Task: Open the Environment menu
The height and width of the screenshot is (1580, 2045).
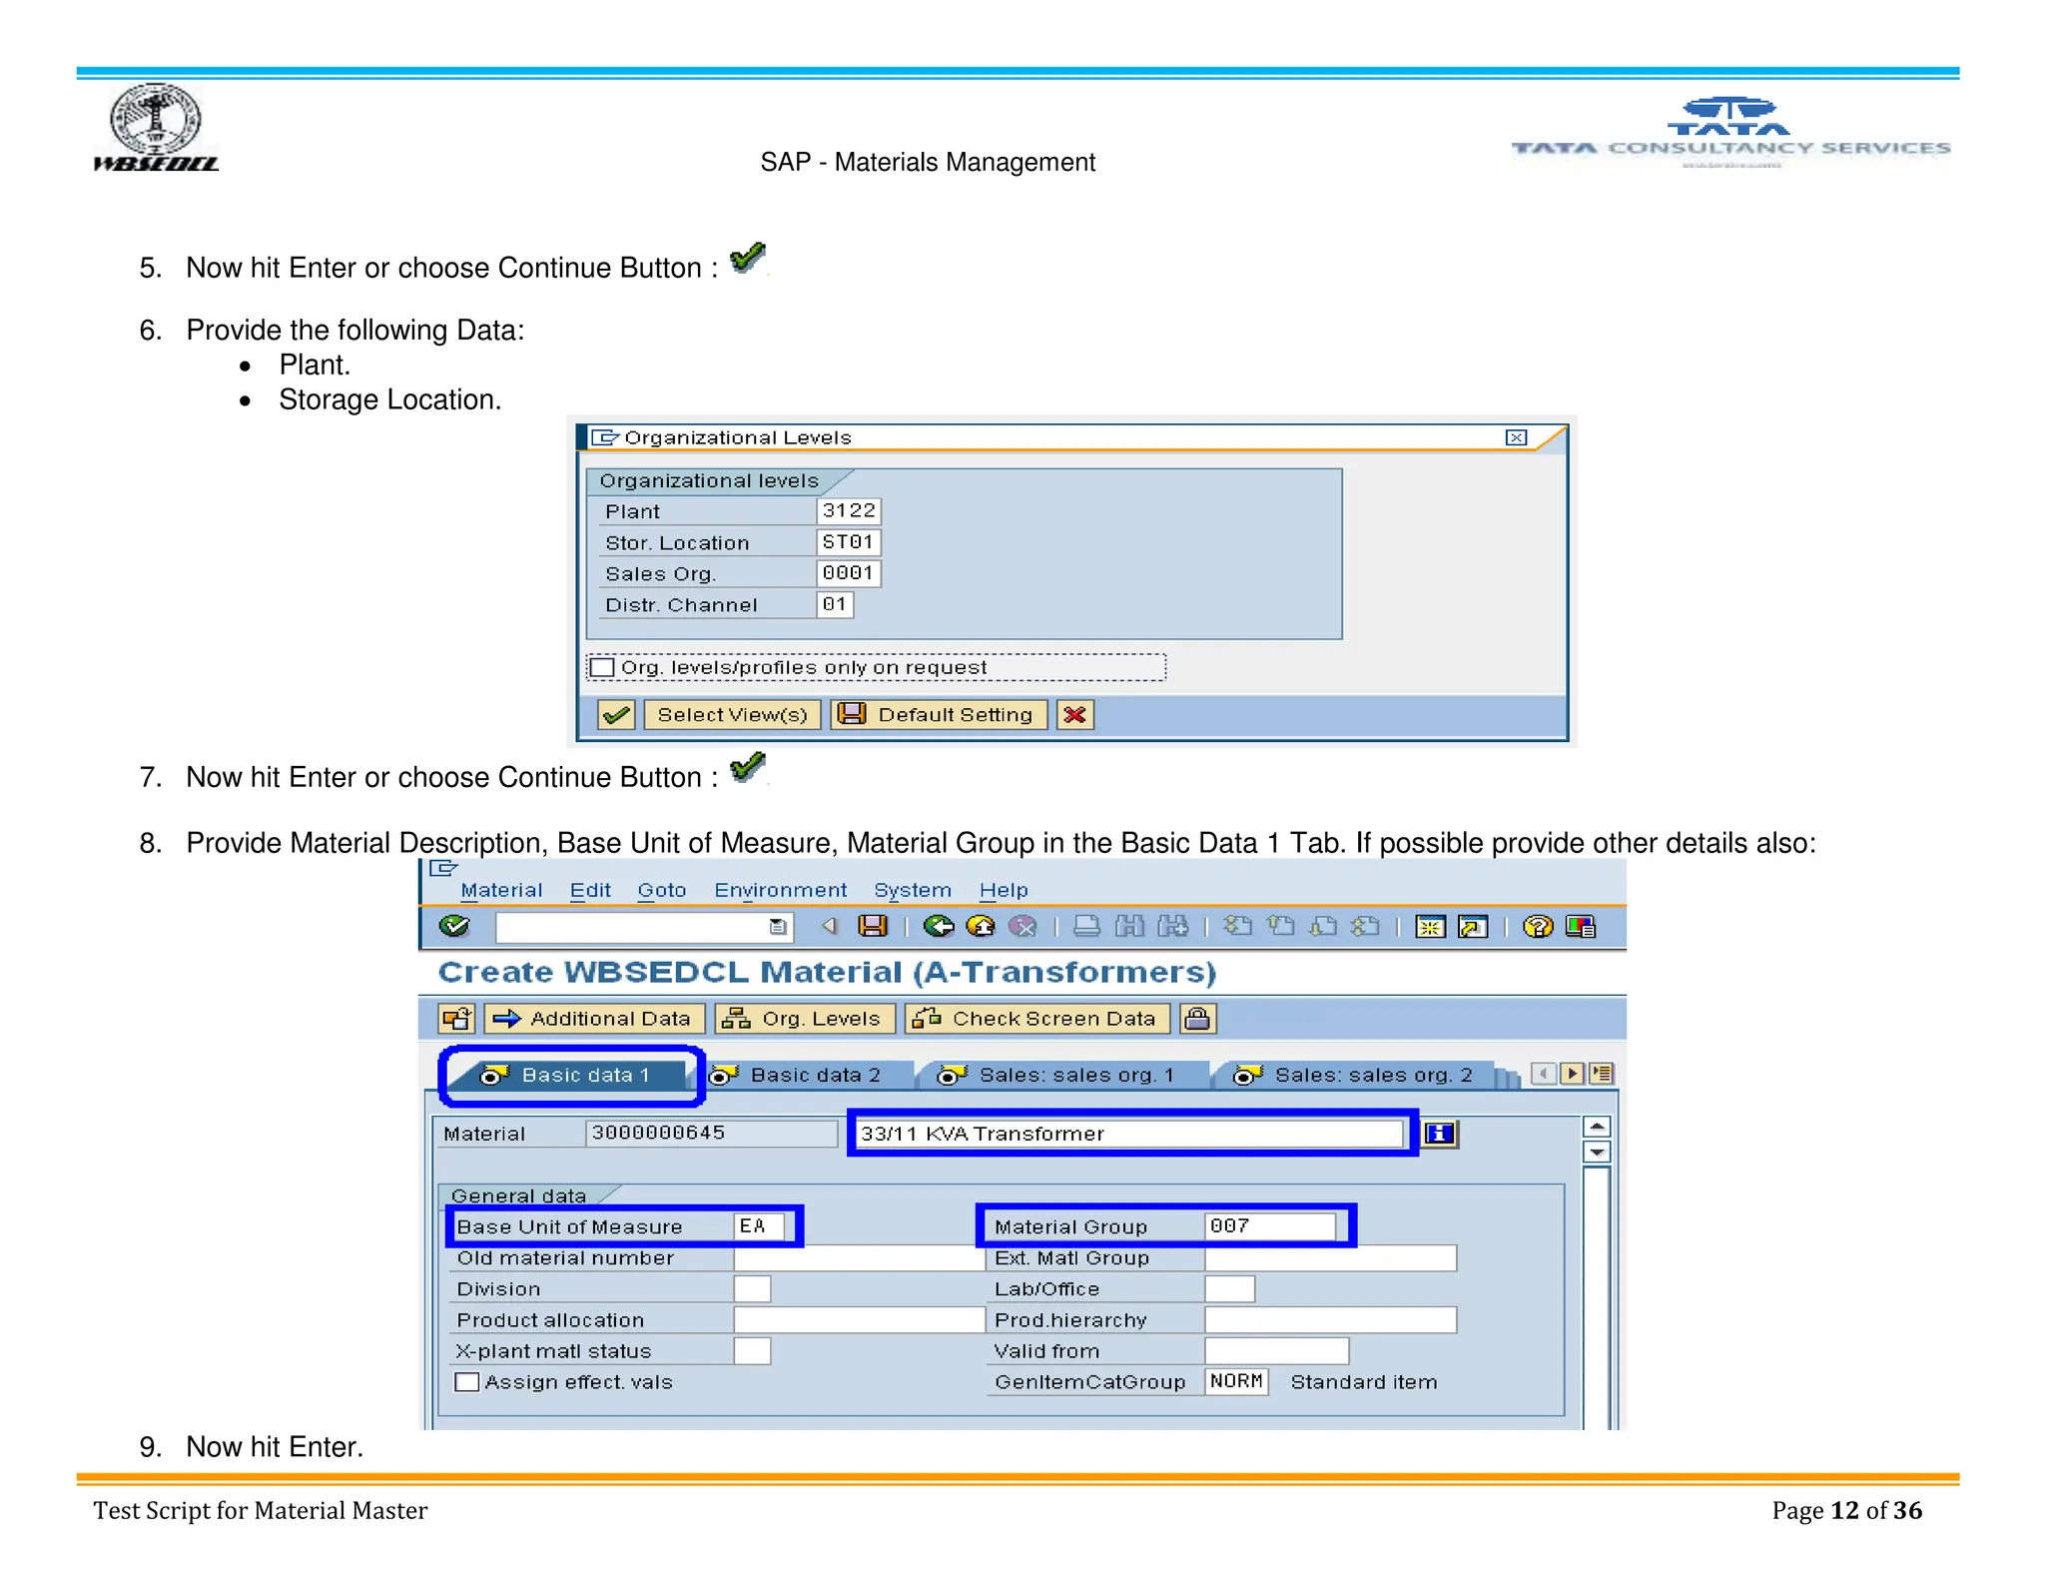Action: 780,890
